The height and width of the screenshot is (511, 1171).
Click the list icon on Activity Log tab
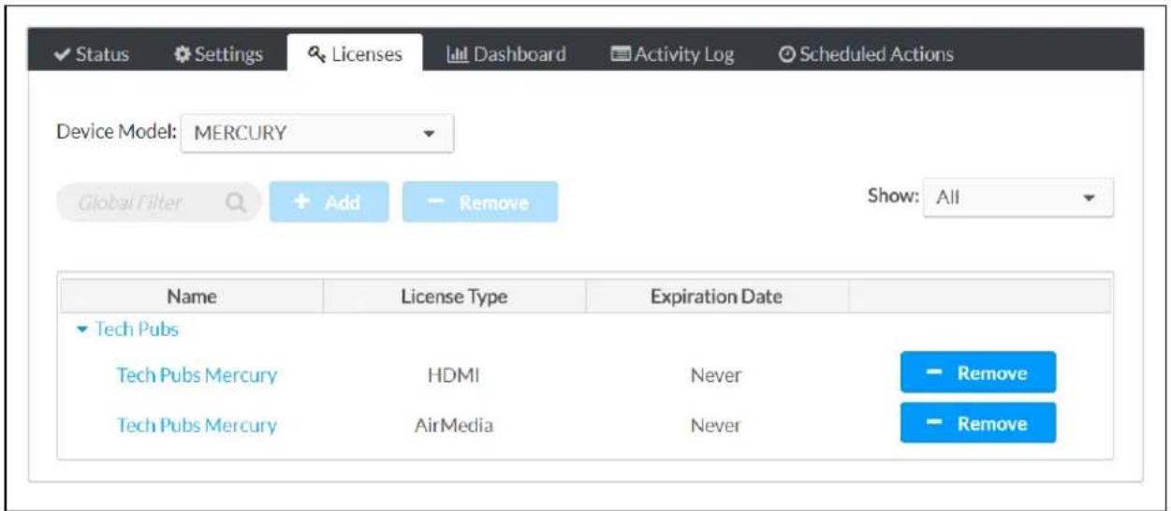(620, 54)
